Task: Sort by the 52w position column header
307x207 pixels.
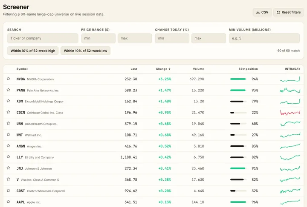Action: pos(248,69)
